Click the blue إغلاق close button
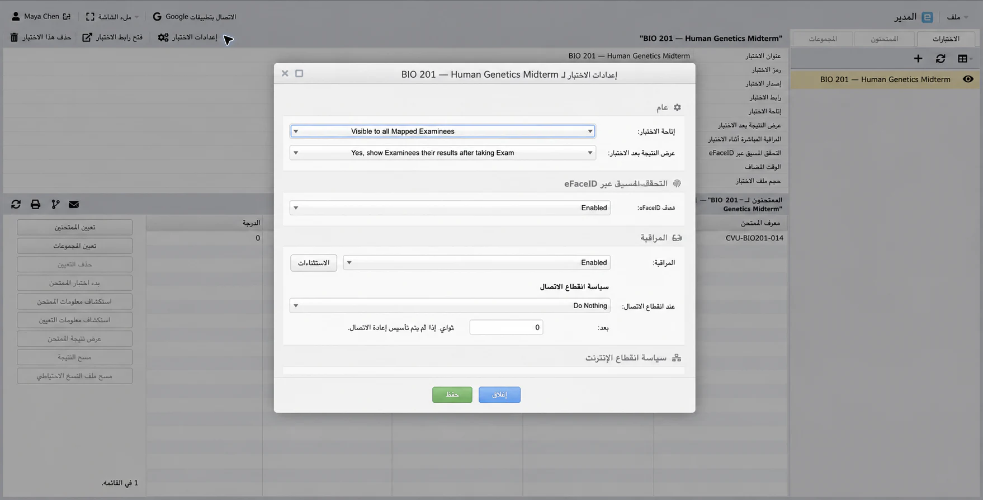The height and width of the screenshot is (500, 983). tap(499, 395)
